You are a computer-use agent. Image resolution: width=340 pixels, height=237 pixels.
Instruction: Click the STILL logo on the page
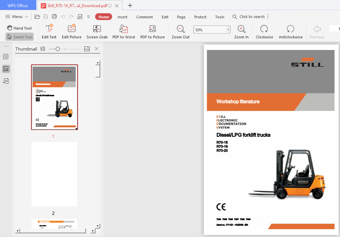point(307,62)
